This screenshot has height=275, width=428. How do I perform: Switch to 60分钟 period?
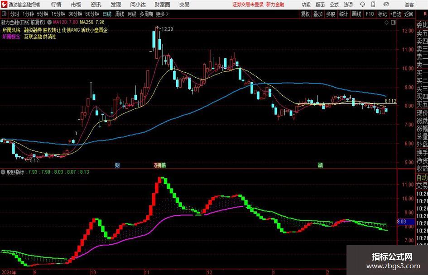click(x=92, y=14)
